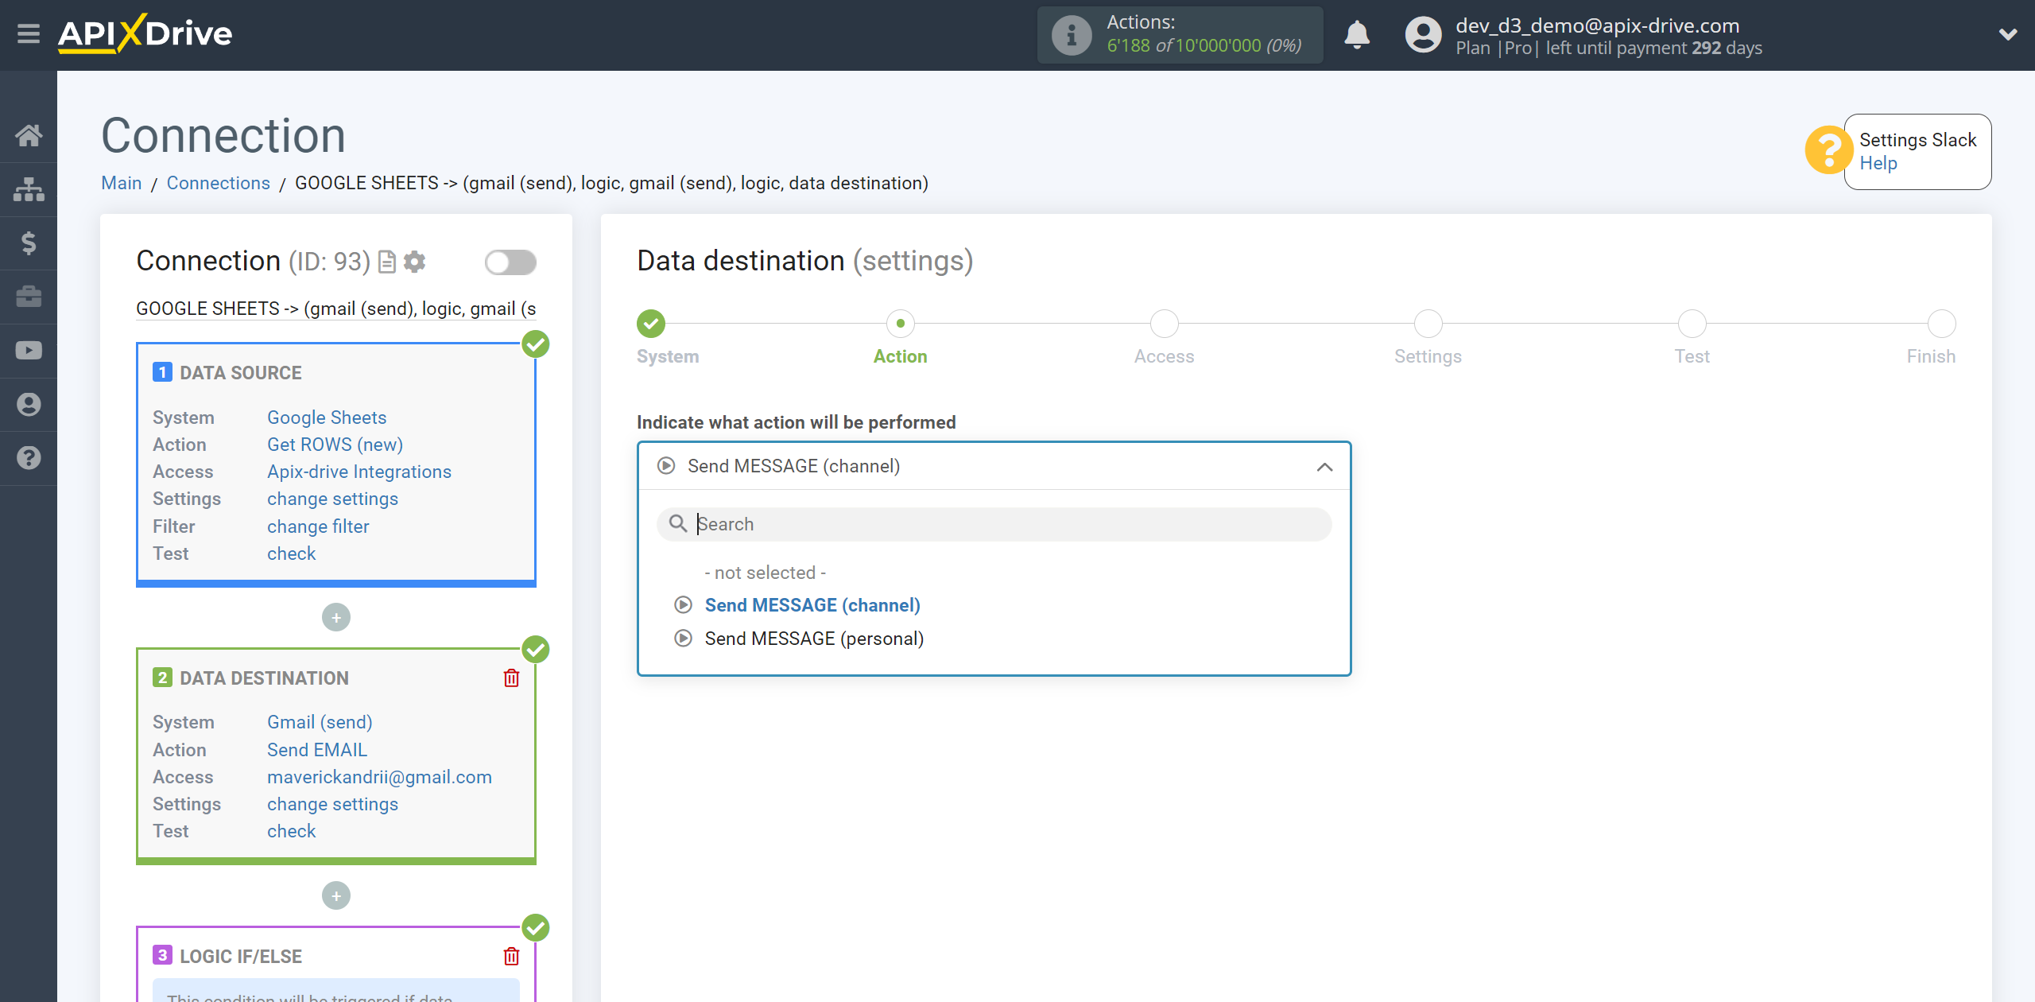
Task: Open the notifications bell
Action: 1357,35
